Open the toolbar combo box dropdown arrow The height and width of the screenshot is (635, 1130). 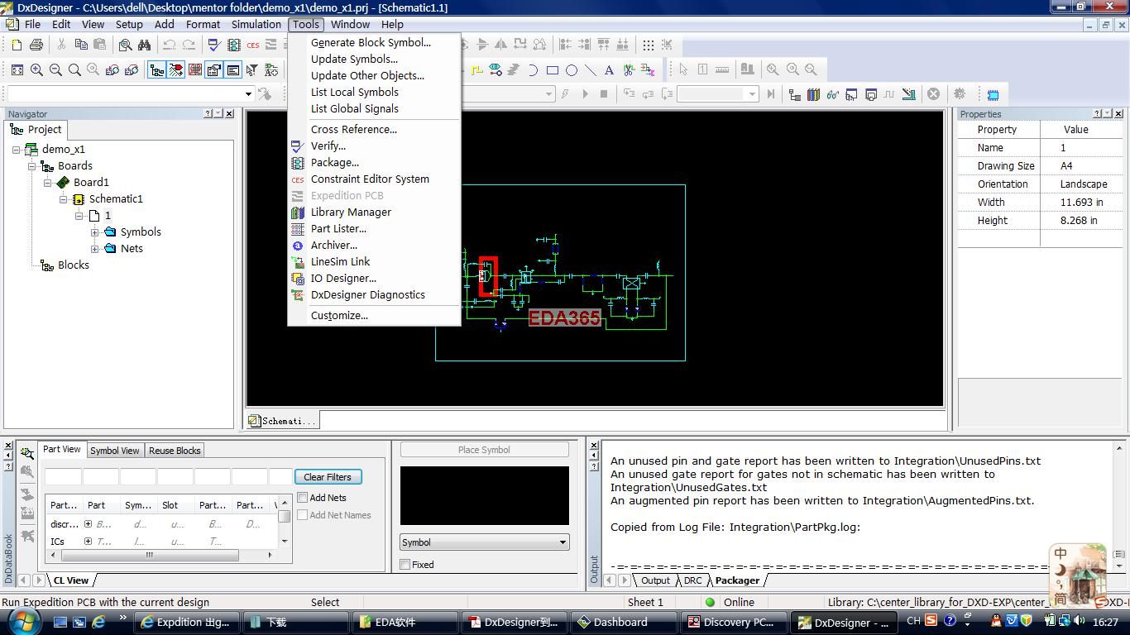pos(247,94)
